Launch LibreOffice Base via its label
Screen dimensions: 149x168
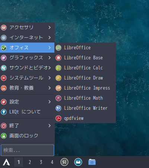click(x=83, y=58)
